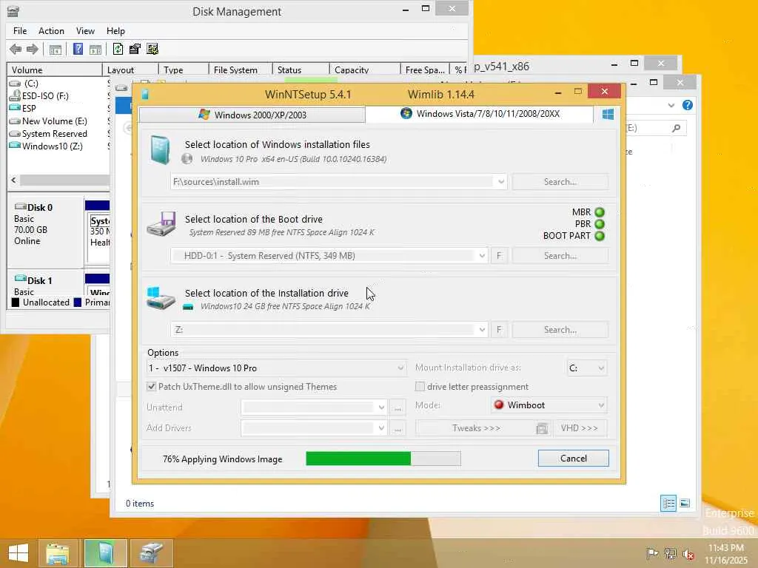The height and width of the screenshot is (568, 758).
Task: Select ESD-ISO (F:) volume row
Action: (x=45, y=96)
